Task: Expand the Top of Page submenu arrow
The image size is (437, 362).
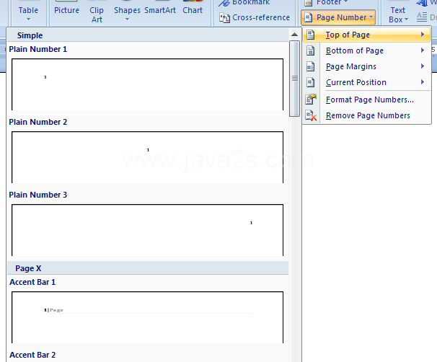Action: [423, 35]
